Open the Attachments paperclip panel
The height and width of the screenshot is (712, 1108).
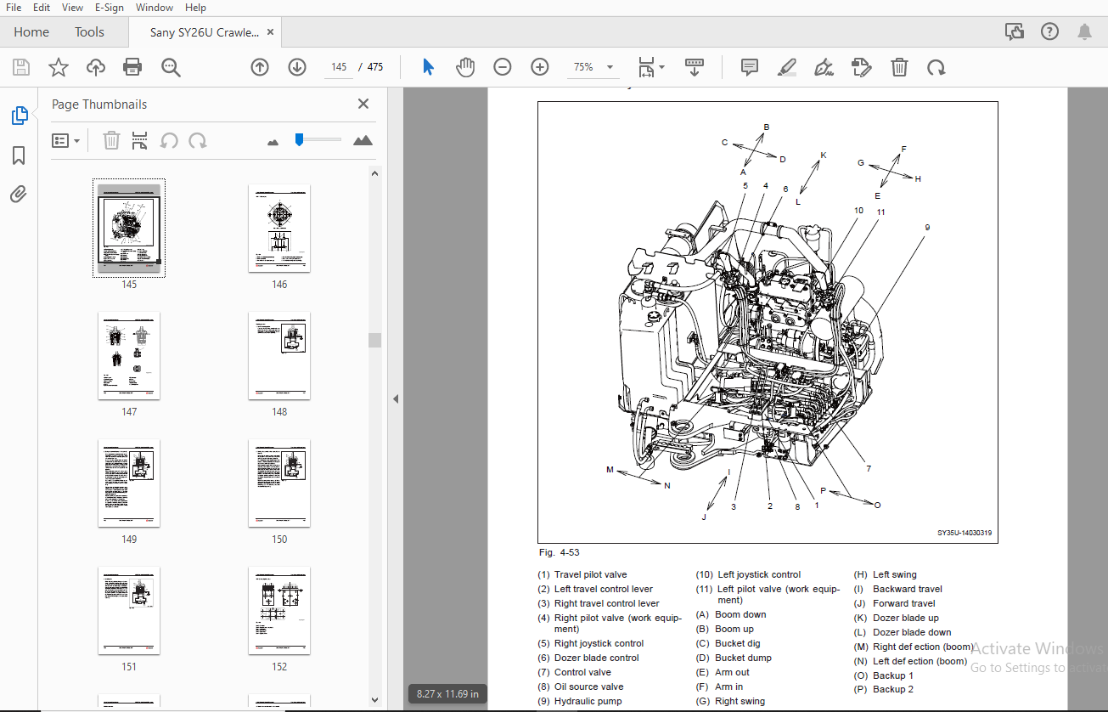(x=19, y=195)
